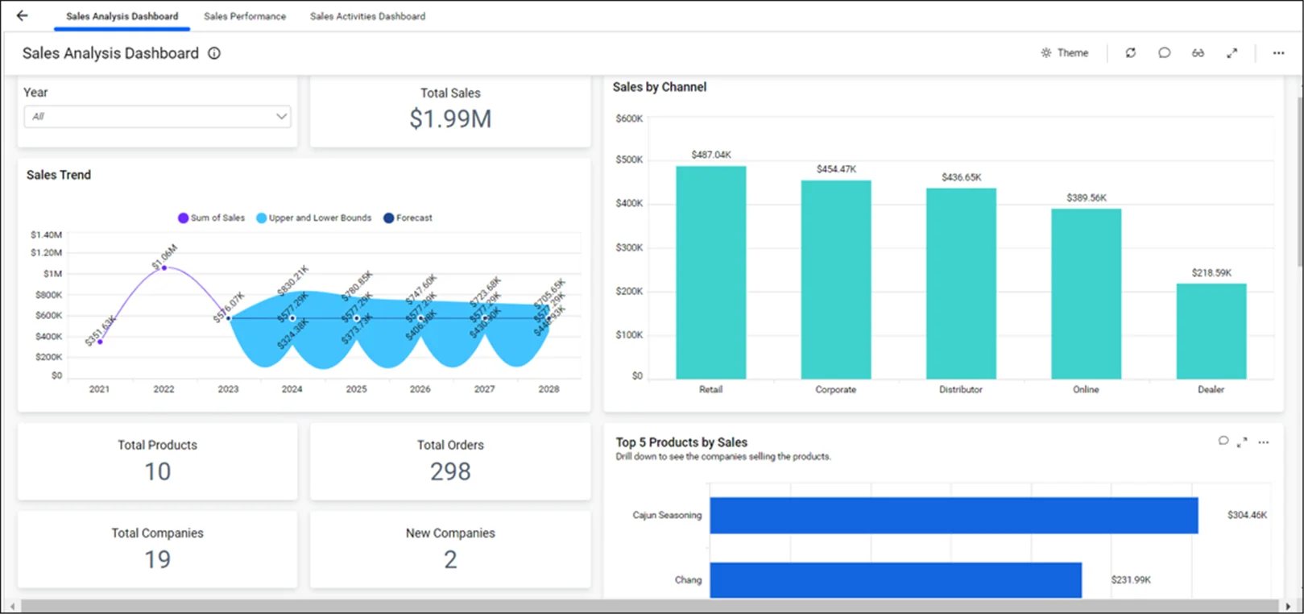Click the Total Products value 10
Screen dimensions: 1304x614
point(157,471)
